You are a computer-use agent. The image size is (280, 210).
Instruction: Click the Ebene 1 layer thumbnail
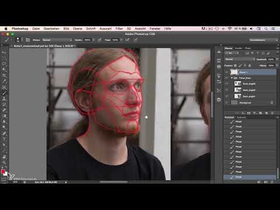pyautogui.click(x=234, y=72)
